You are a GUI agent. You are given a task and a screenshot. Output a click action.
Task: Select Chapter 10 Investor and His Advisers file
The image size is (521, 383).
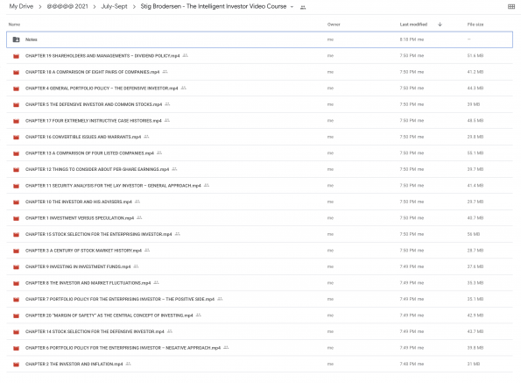click(79, 202)
